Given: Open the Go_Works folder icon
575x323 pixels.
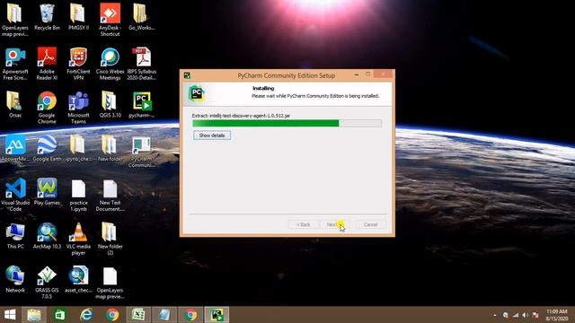Looking at the screenshot, I should pyautogui.click(x=142, y=17).
